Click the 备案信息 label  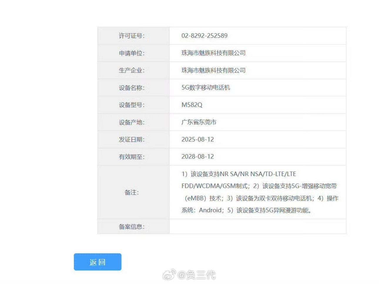[132, 227]
